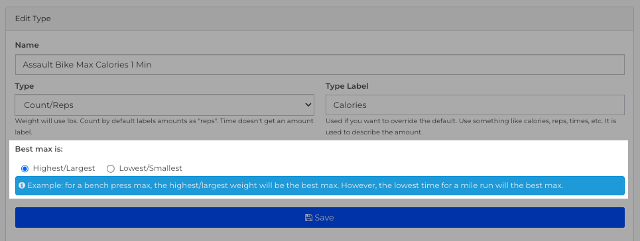Click the Highest/Largest option label text
The height and width of the screenshot is (241, 640).
point(64,168)
